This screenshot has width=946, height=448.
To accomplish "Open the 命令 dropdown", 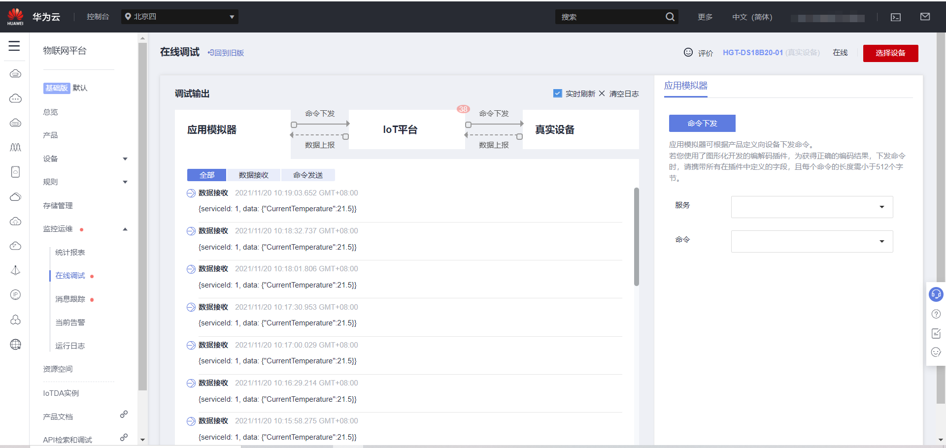I will [x=812, y=241].
